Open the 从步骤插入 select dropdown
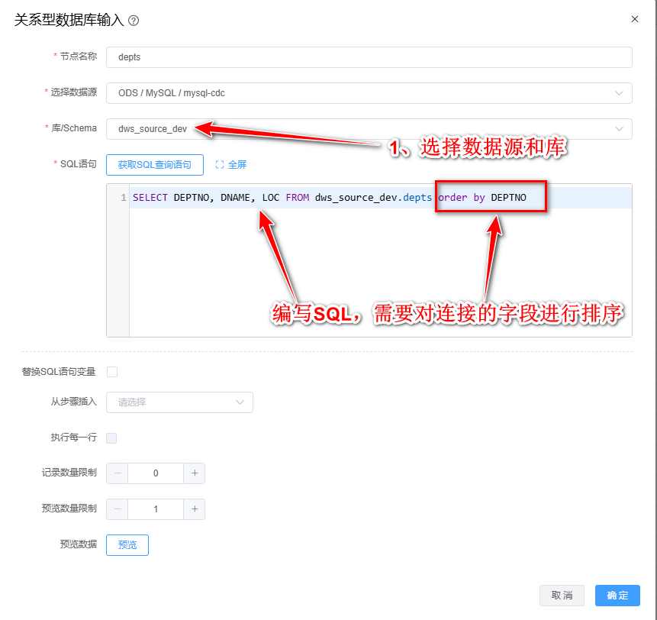The height and width of the screenshot is (620, 657). click(x=179, y=402)
